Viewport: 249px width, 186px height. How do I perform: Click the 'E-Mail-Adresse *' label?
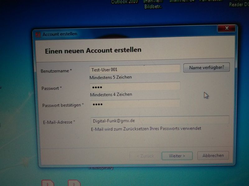pyautogui.click(x=59, y=122)
